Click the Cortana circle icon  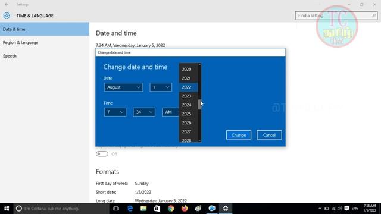19,209
